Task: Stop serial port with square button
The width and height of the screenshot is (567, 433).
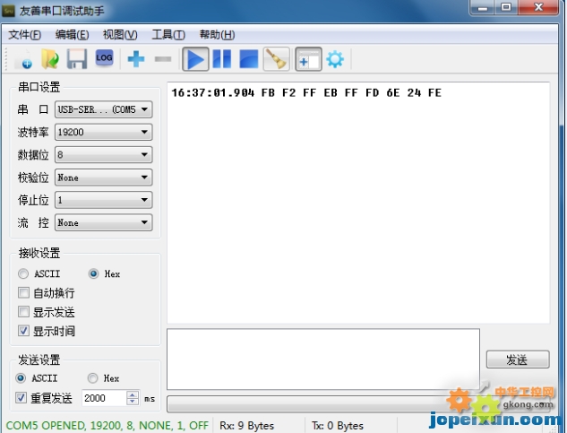Action: click(x=249, y=59)
